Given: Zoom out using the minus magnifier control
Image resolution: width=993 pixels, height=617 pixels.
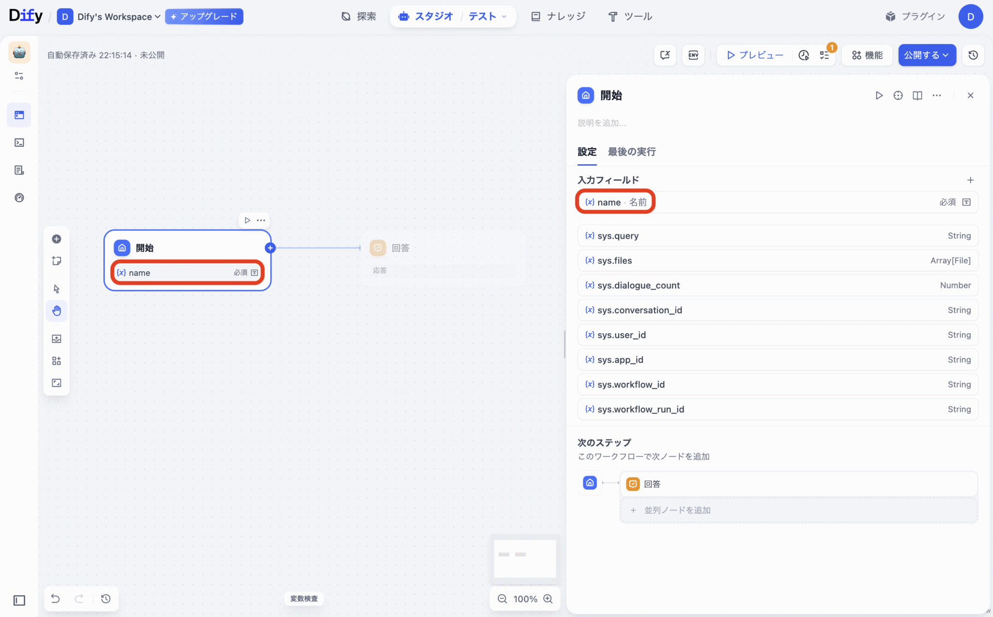Looking at the screenshot, I should 501,599.
